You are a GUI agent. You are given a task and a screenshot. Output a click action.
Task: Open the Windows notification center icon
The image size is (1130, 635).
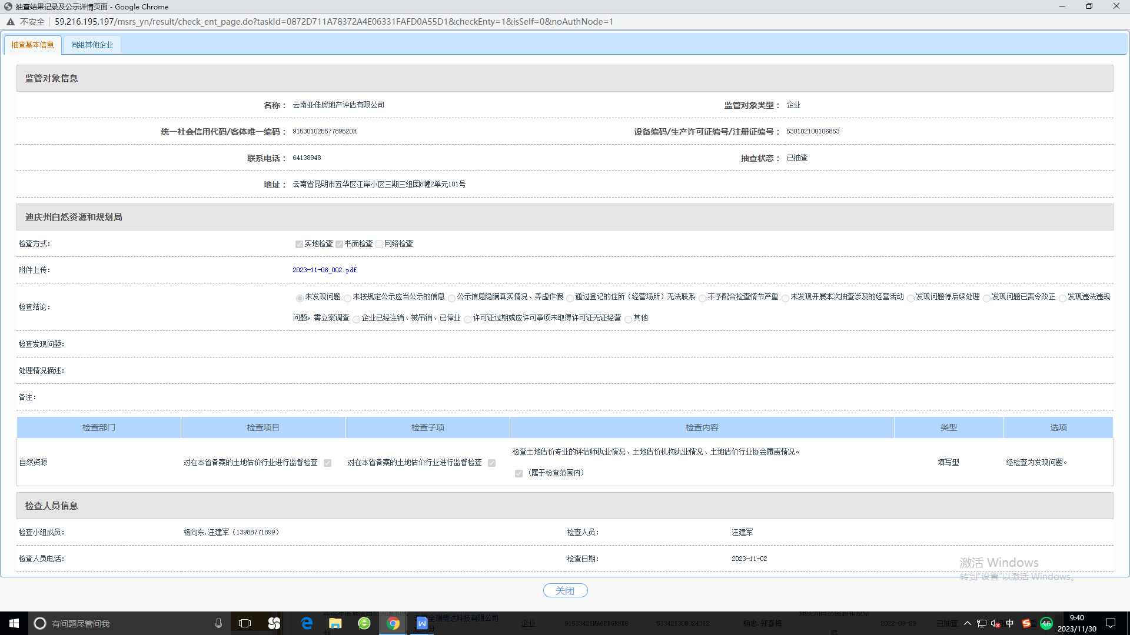coord(1111,623)
